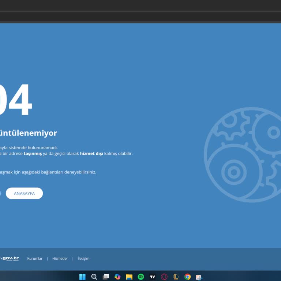Open the Snipping Tool taskbar icon
The image size is (281, 281).
199,277
